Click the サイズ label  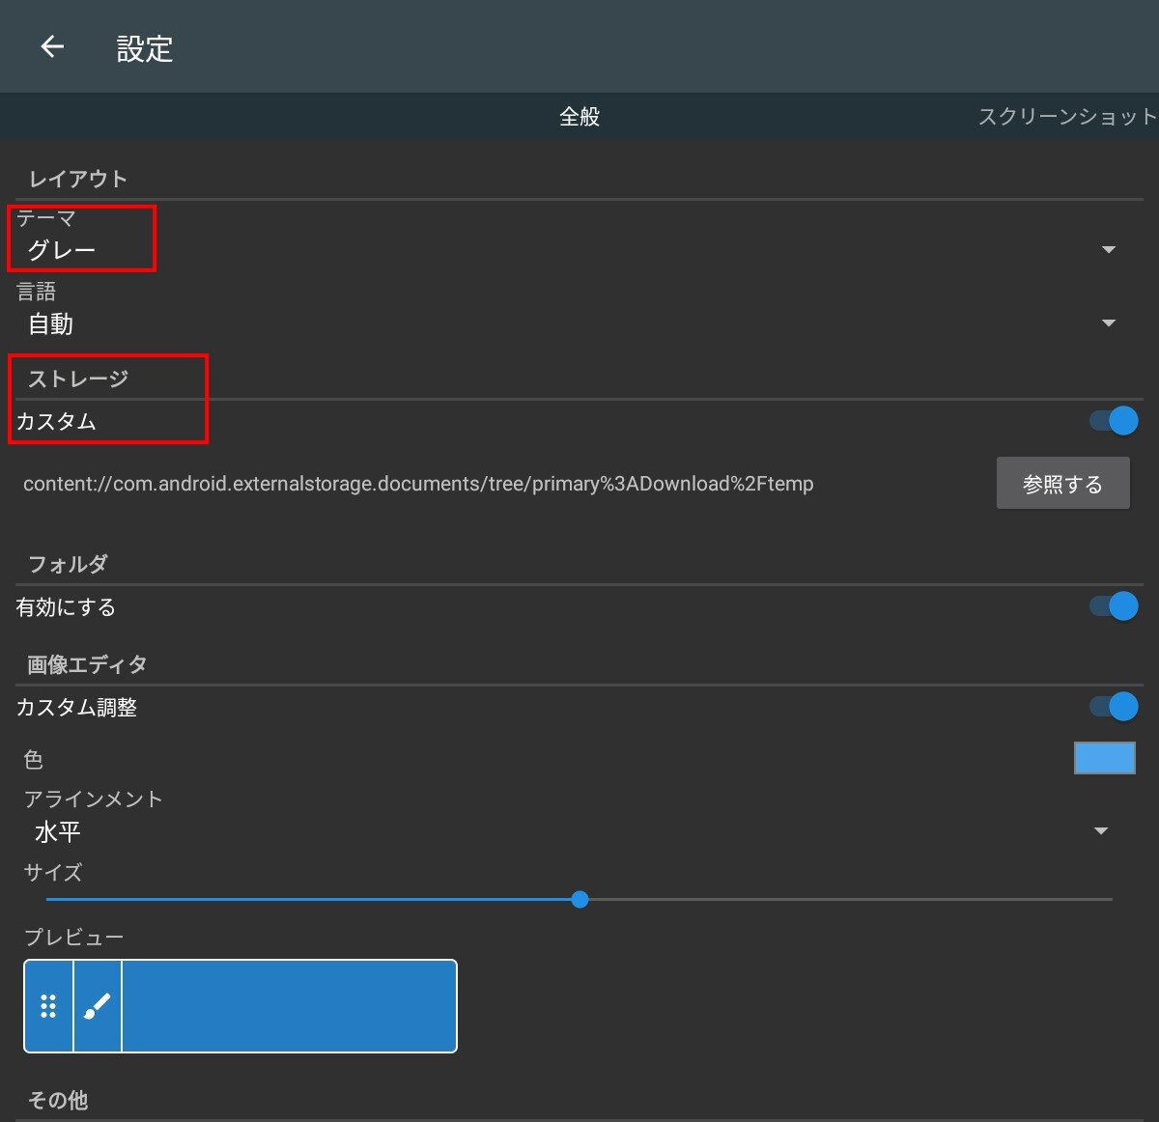click(x=53, y=873)
